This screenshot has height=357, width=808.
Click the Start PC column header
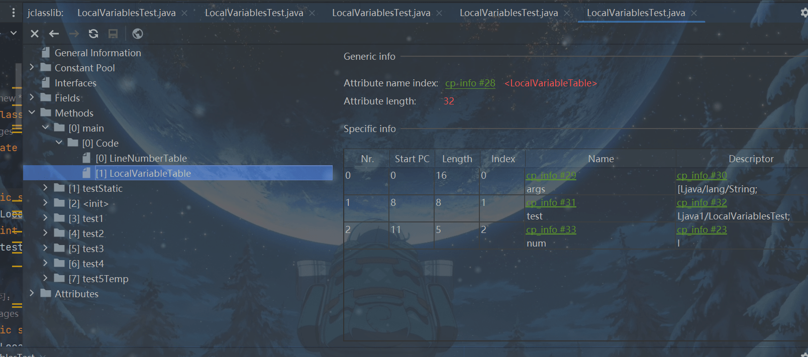[412, 159]
